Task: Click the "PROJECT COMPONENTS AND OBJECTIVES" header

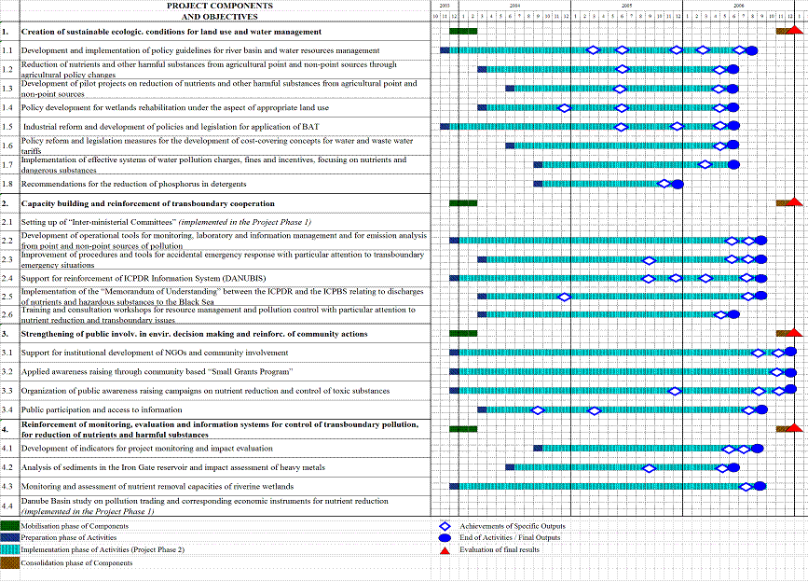Action: (x=221, y=10)
